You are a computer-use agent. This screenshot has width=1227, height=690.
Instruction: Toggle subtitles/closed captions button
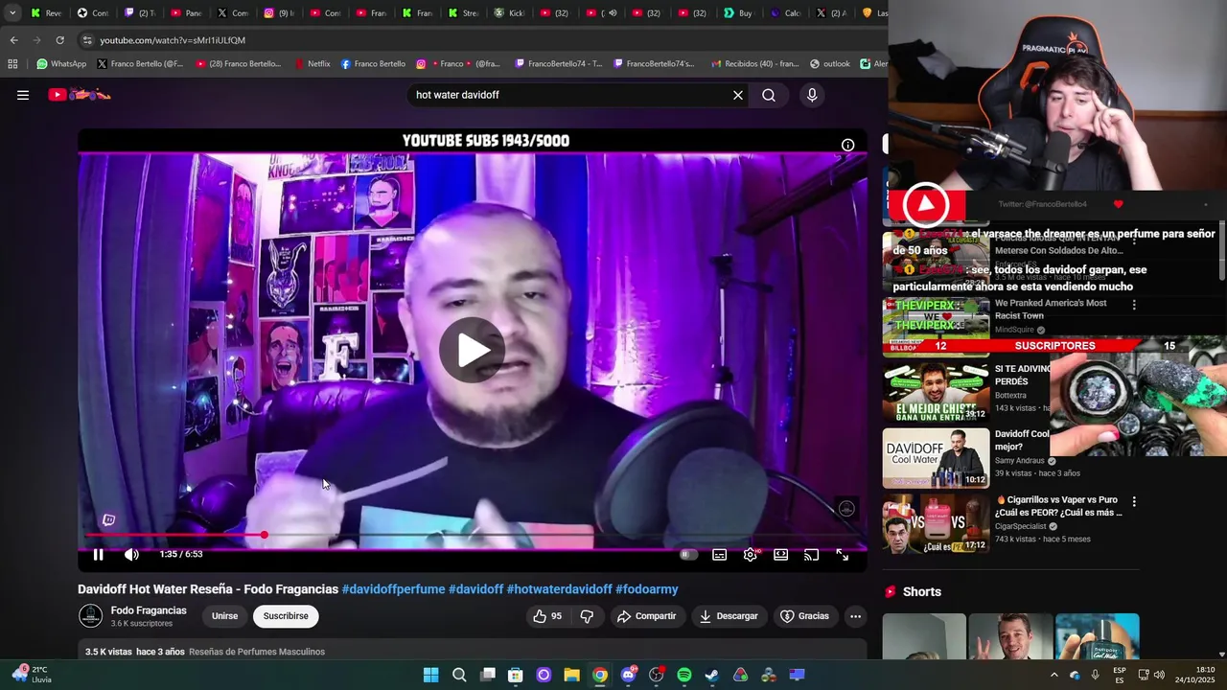point(720,554)
